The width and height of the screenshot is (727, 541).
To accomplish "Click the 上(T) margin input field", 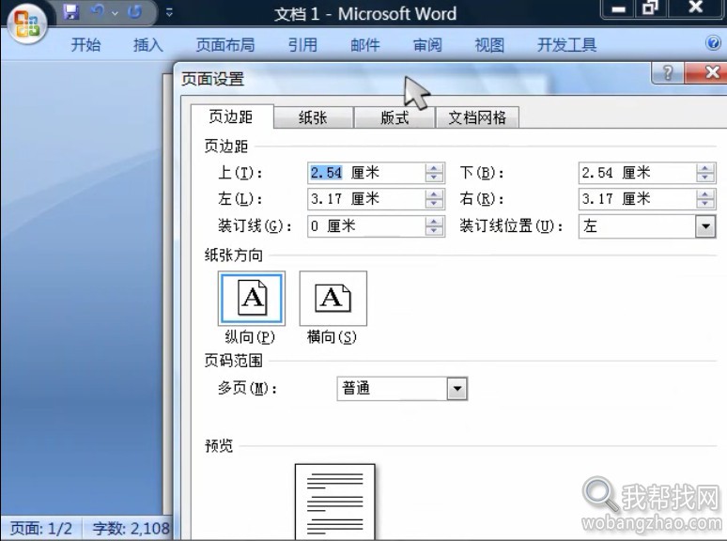I will 365,173.
